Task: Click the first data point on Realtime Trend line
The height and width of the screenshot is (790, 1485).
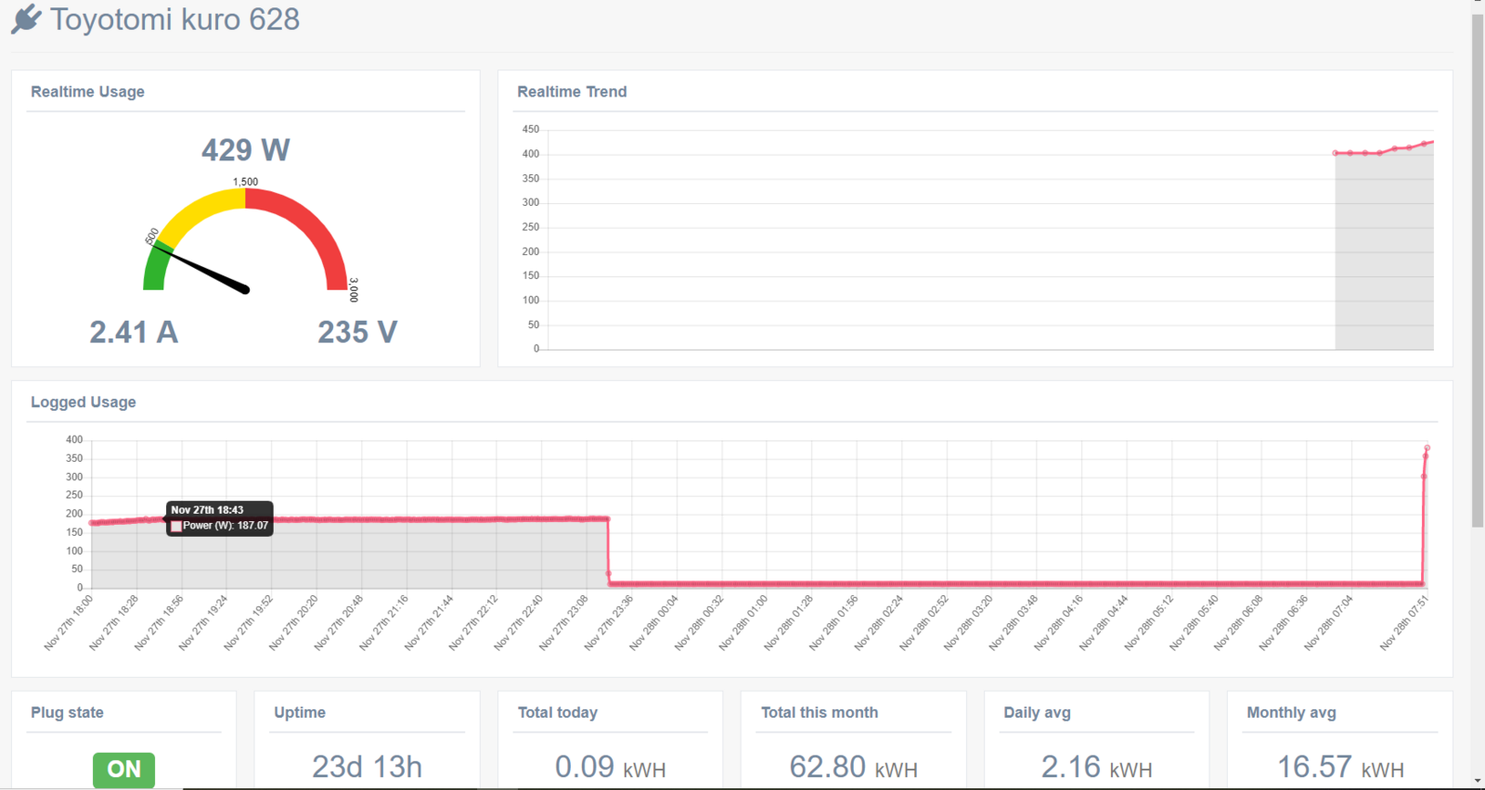Action: click(1336, 153)
